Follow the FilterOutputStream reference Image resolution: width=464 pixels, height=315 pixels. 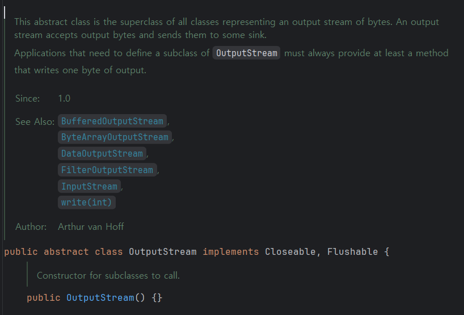coord(107,170)
